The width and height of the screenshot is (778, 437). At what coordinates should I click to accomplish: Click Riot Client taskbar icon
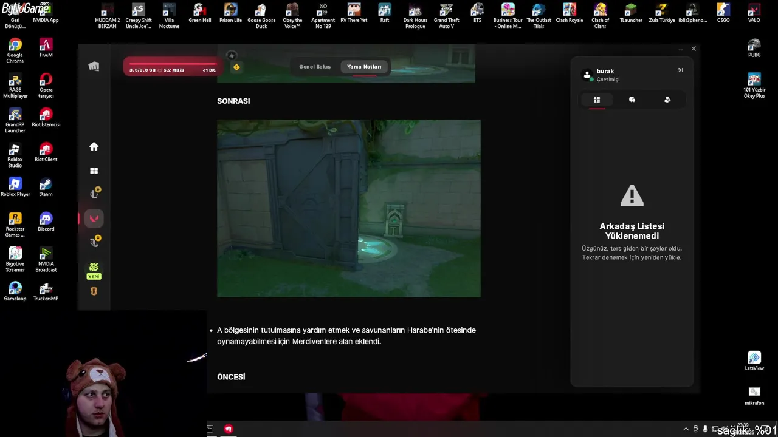(x=229, y=429)
